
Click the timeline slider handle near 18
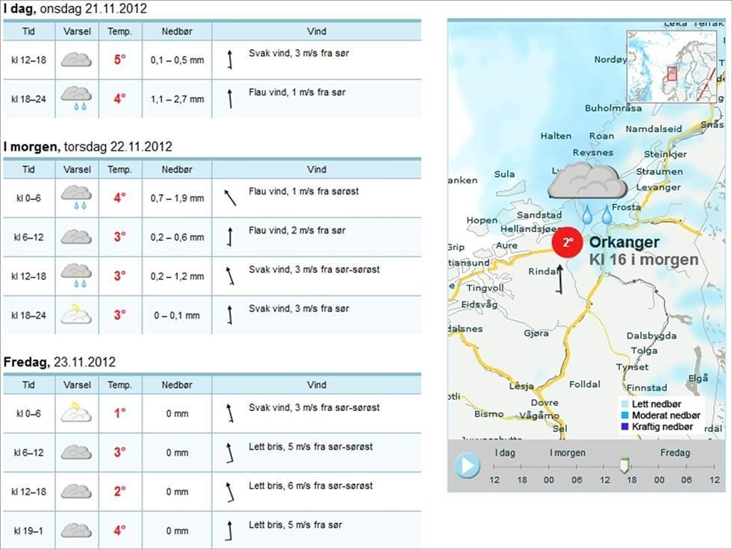[625, 466]
